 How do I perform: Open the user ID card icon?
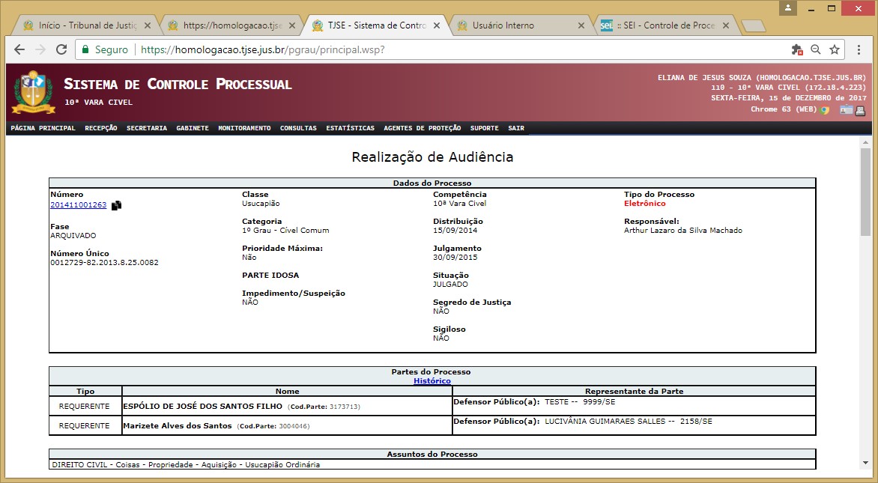pos(846,110)
